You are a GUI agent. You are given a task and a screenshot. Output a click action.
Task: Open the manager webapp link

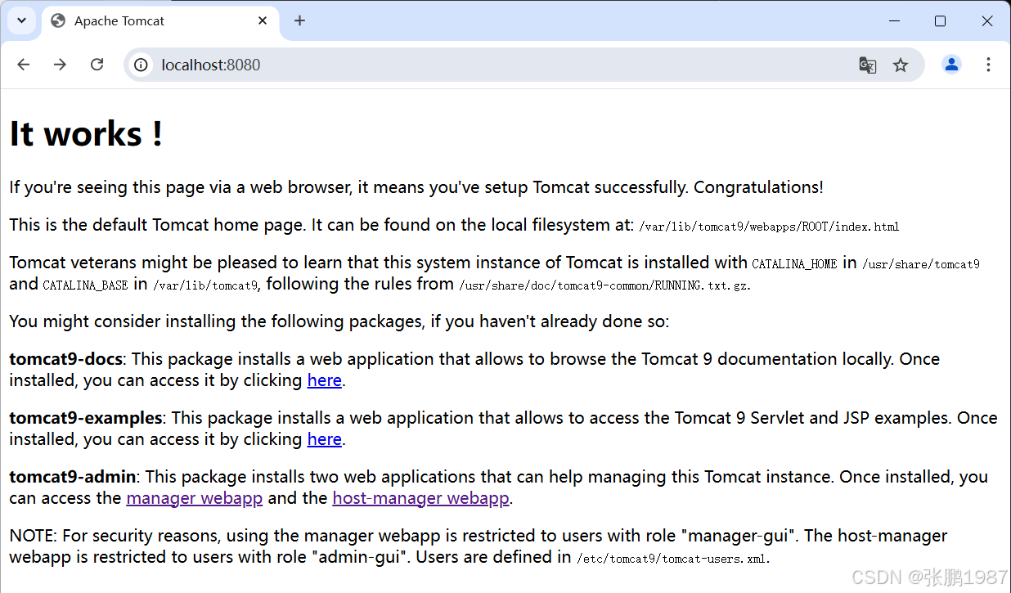pyautogui.click(x=195, y=498)
